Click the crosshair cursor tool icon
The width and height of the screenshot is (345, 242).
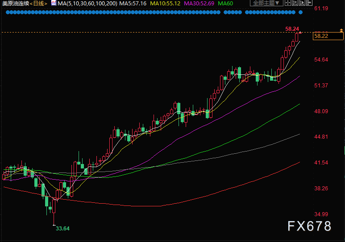287,3
